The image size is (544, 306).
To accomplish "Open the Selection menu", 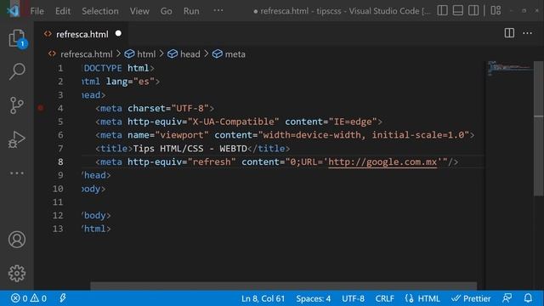I will [x=100, y=11].
